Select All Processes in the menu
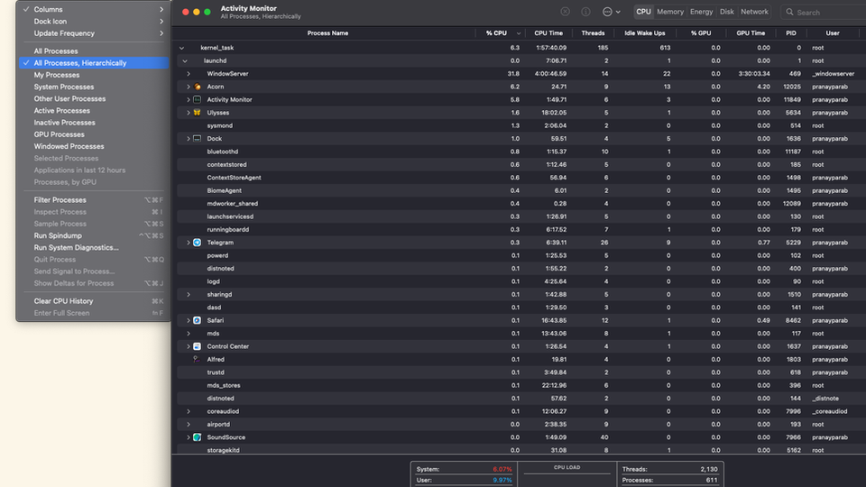The width and height of the screenshot is (866, 487). click(x=93, y=51)
